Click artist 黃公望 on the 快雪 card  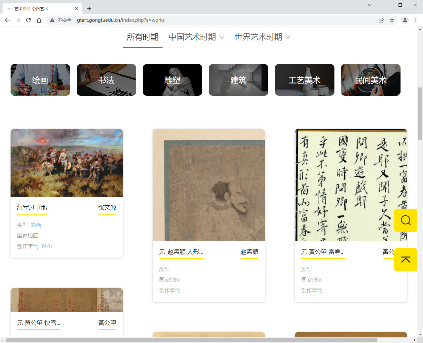107,323
